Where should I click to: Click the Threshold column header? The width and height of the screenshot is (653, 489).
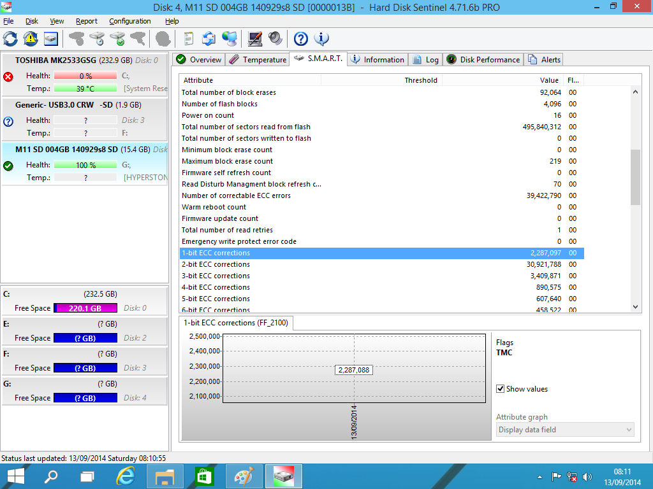pos(381,80)
